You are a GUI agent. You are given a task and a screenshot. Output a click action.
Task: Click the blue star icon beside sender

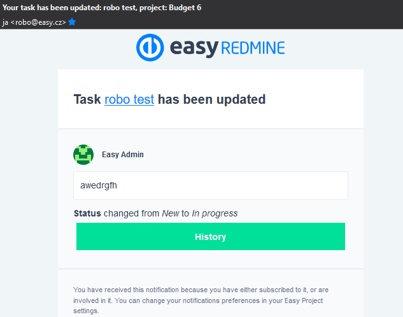(73, 22)
